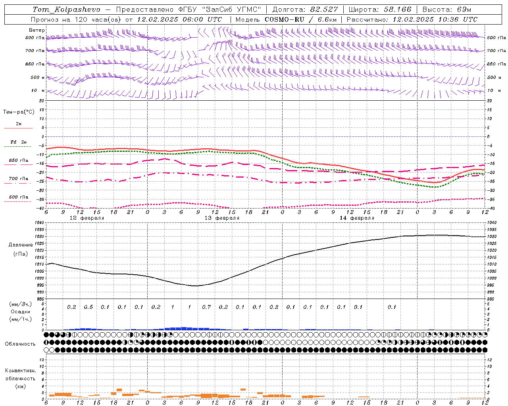Click the dash-dot pink line sample under 700 гПа legend
Viewport: 508px width, 406px height.
(x=17, y=183)
